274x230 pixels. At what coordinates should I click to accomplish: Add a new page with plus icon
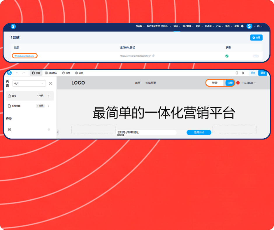click(50, 83)
